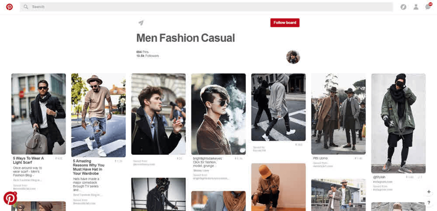
Task: Open notifications chat icon with red badge
Action: (428, 7)
